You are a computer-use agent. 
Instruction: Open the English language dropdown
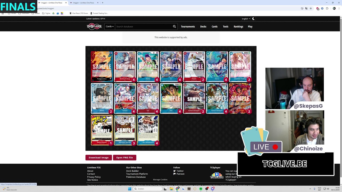[246, 19]
